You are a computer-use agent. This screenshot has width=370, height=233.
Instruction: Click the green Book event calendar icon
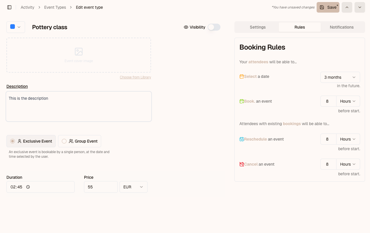pos(241,101)
